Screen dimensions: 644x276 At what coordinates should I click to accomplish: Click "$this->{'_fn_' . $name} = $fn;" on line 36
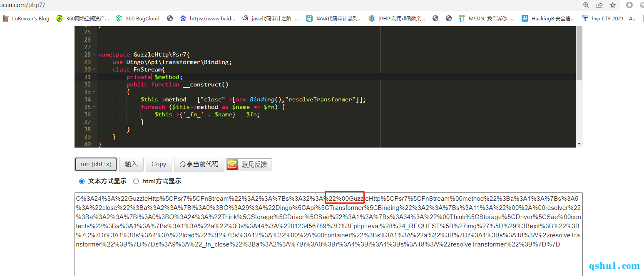tap(207, 114)
